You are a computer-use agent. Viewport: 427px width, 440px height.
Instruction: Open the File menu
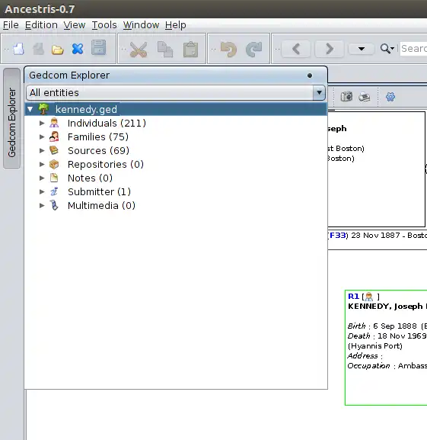[11, 25]
